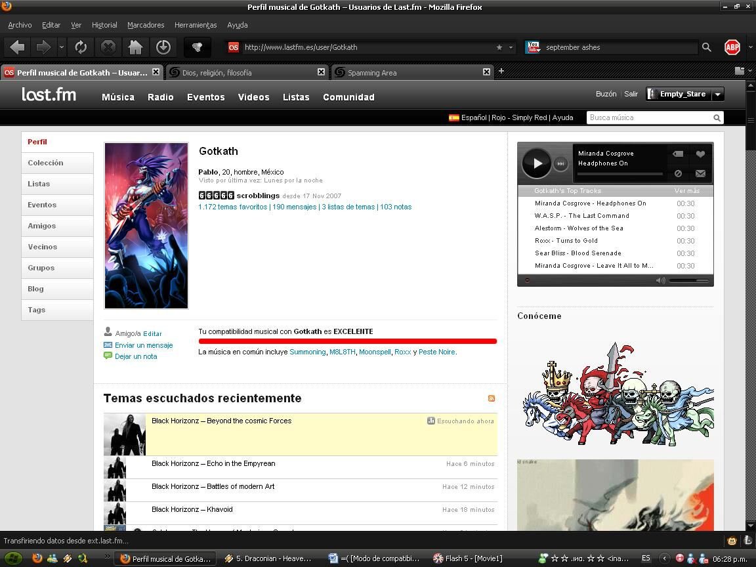Open the history dropdown beside Forward button
Viewport: 756px width, 567px height.
pos(61,47)
